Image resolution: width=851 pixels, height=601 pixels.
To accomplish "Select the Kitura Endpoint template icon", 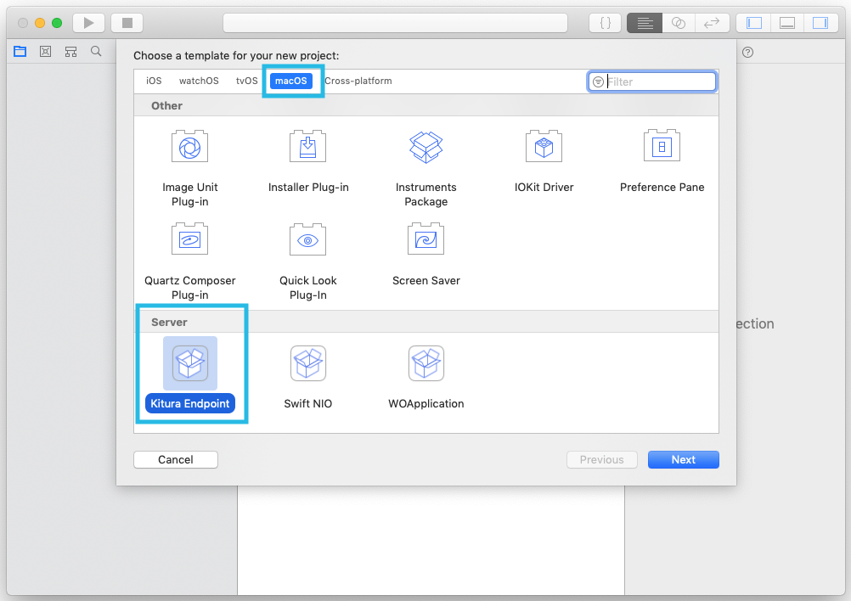I will (190, 362).
